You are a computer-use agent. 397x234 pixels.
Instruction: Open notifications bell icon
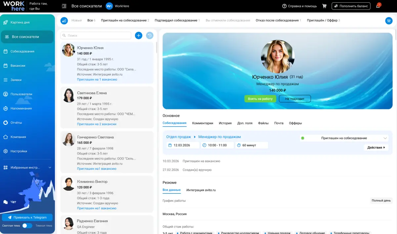tap(378, 6)
